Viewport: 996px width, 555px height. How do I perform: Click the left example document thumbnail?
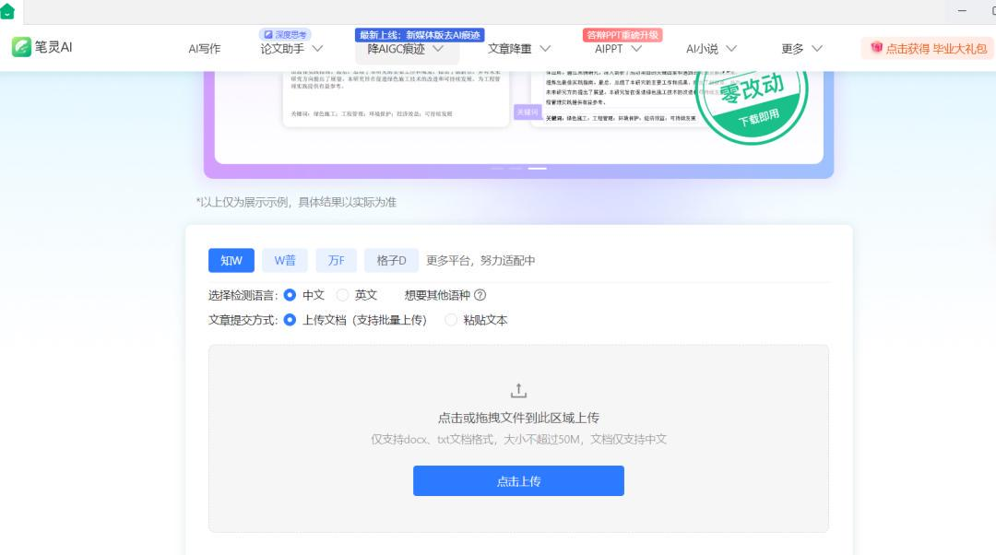point(396,99)
